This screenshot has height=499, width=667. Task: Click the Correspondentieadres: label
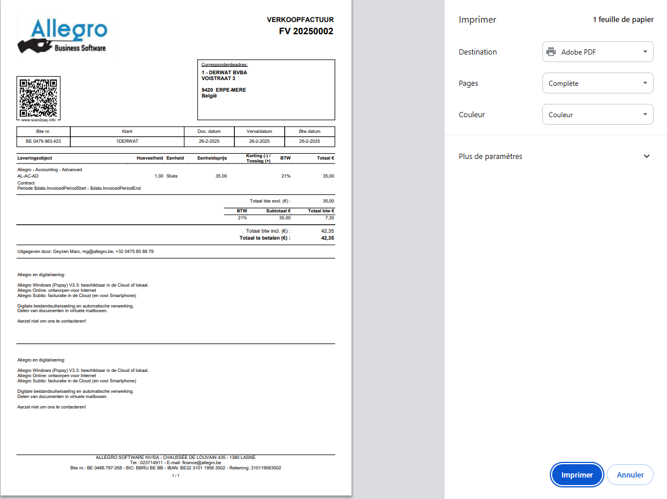[x=224, y=64]
